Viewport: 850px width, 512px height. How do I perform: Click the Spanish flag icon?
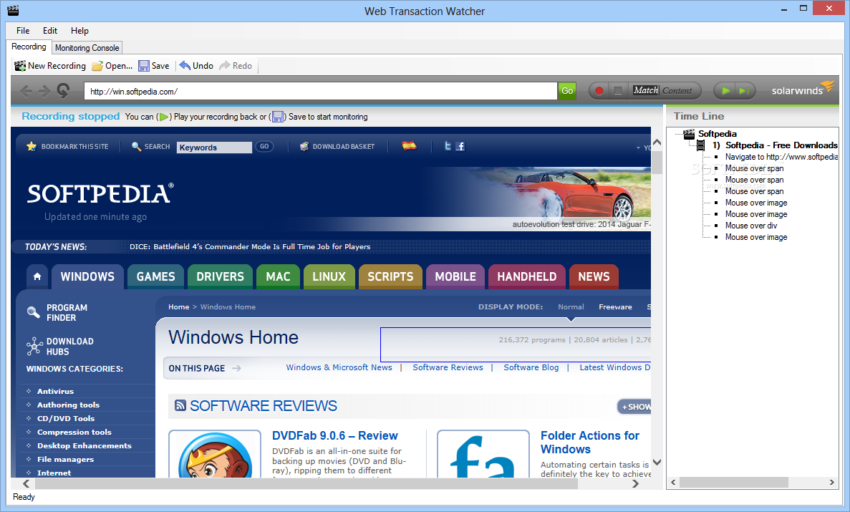click(x=410, y=146)
